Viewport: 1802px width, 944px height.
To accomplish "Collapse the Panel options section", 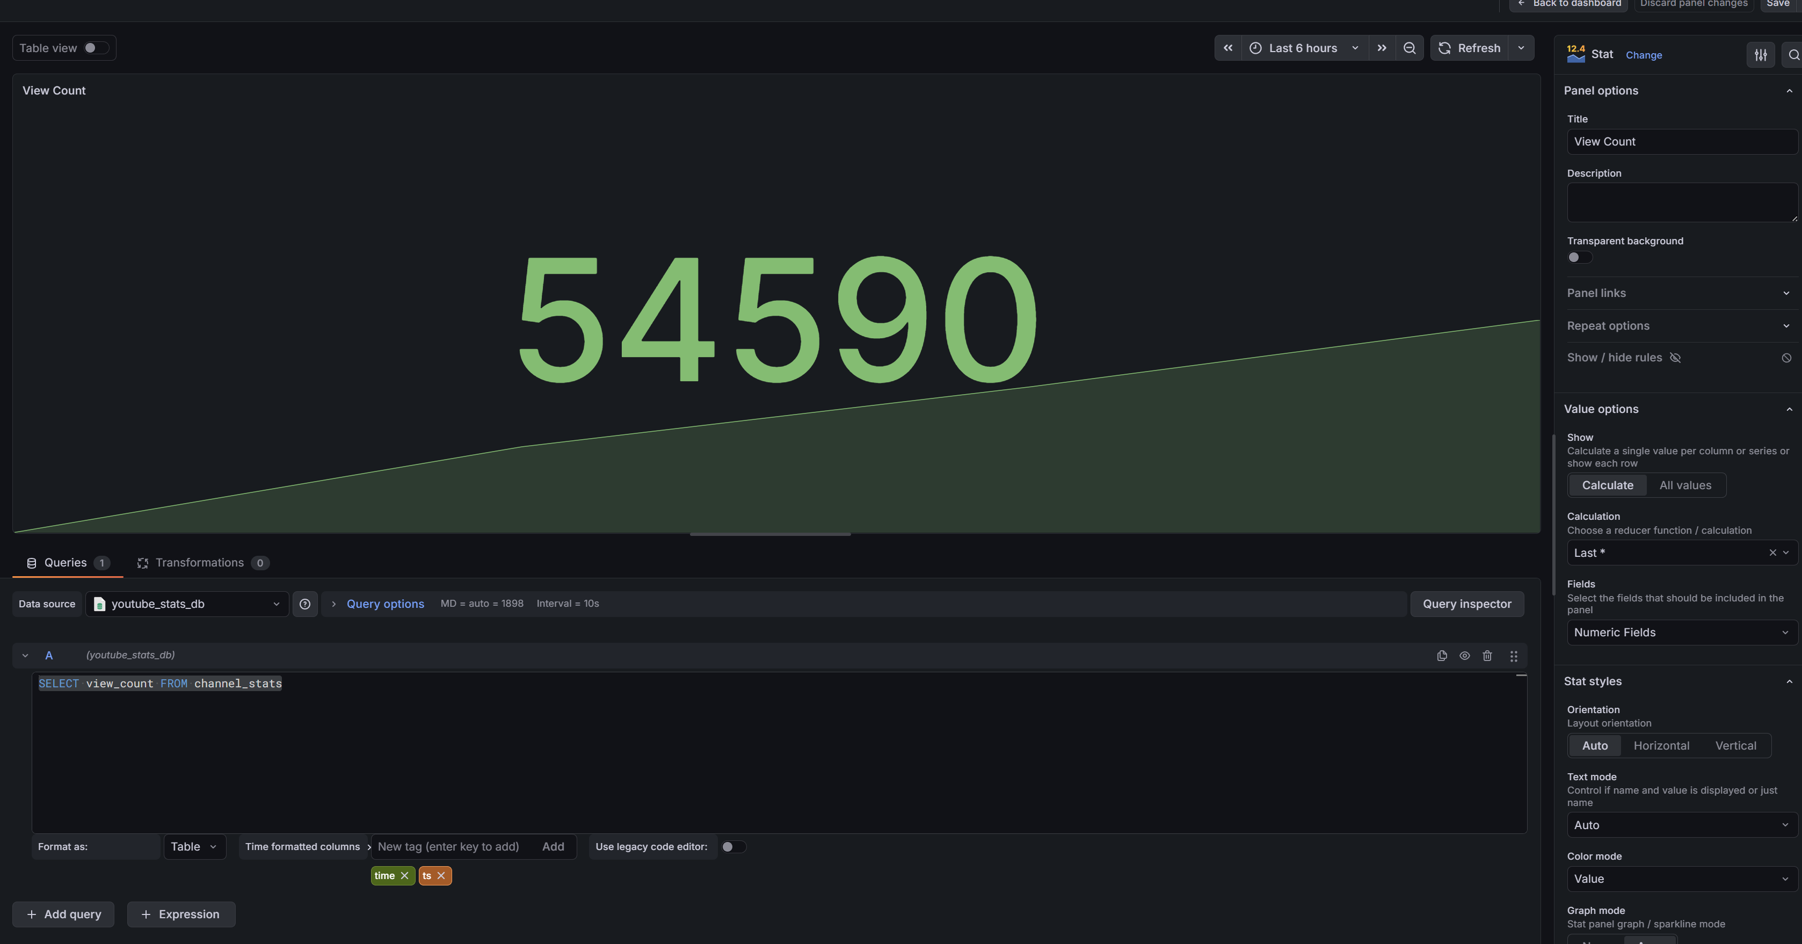I will pyautogui.click(x=1677, y=91).
